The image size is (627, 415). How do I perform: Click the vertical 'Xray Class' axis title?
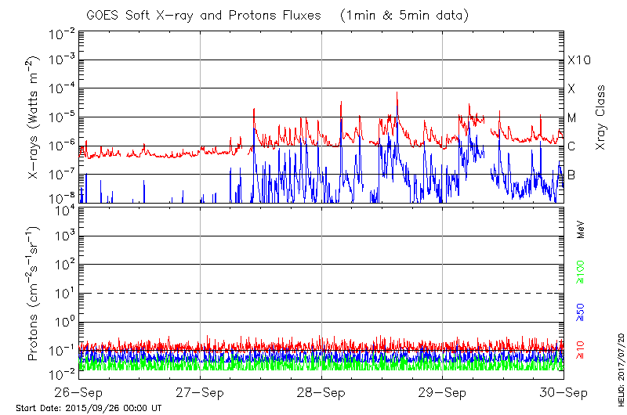tap(601, 117)
